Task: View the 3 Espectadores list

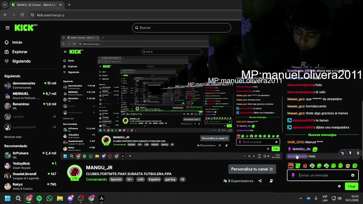Action: [x=239, y=181]
